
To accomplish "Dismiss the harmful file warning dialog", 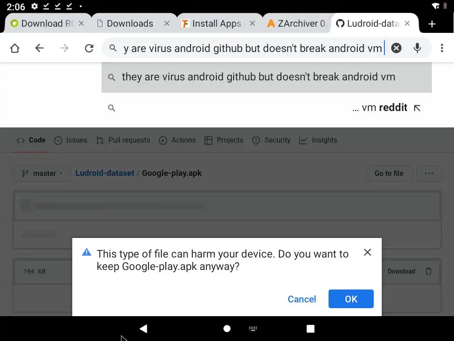I will pos(367,252).
